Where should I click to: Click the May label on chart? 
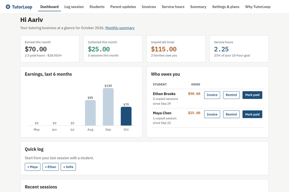(37, 129)
